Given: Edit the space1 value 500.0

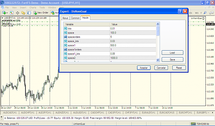Looking at the screenshot, I should pos(133,45).
